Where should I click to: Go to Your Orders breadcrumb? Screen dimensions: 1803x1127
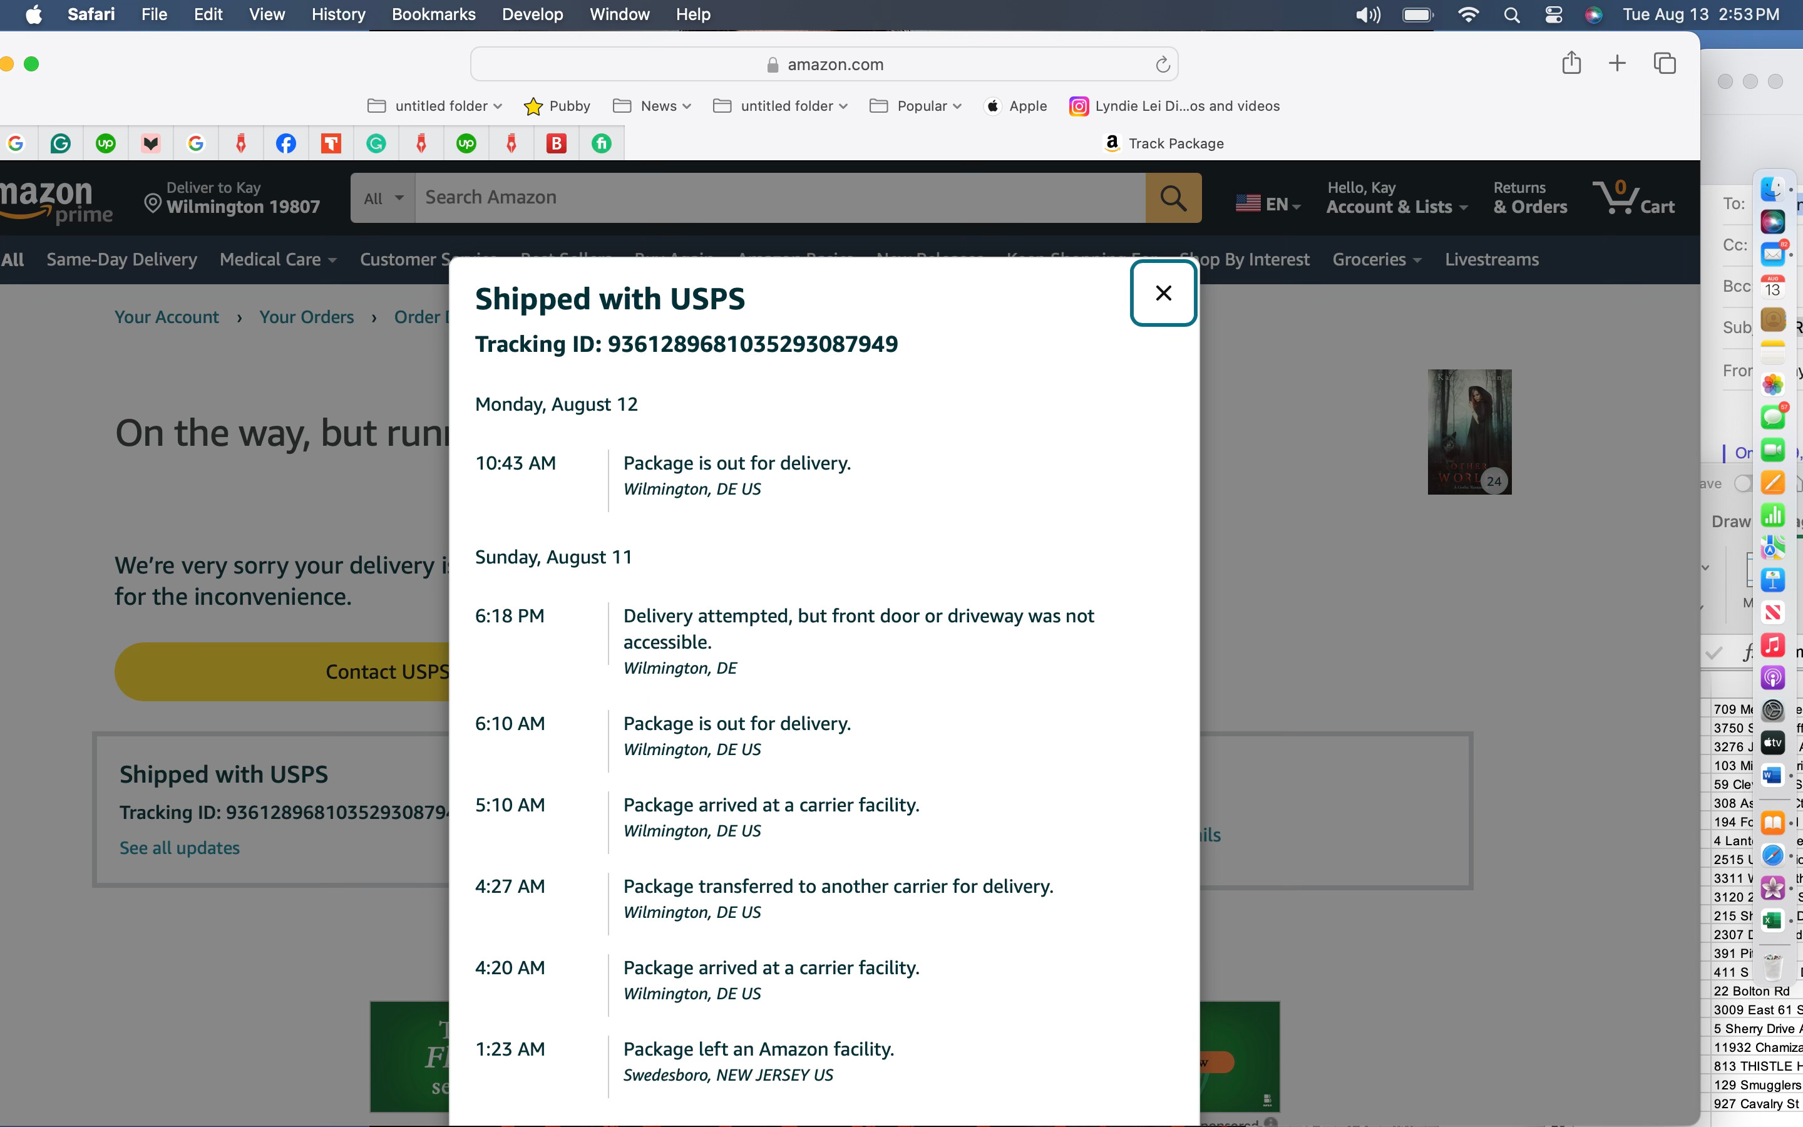pos(306,317)
